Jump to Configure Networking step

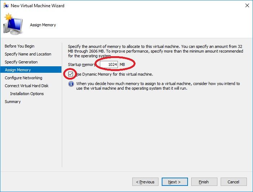[23, 78]
